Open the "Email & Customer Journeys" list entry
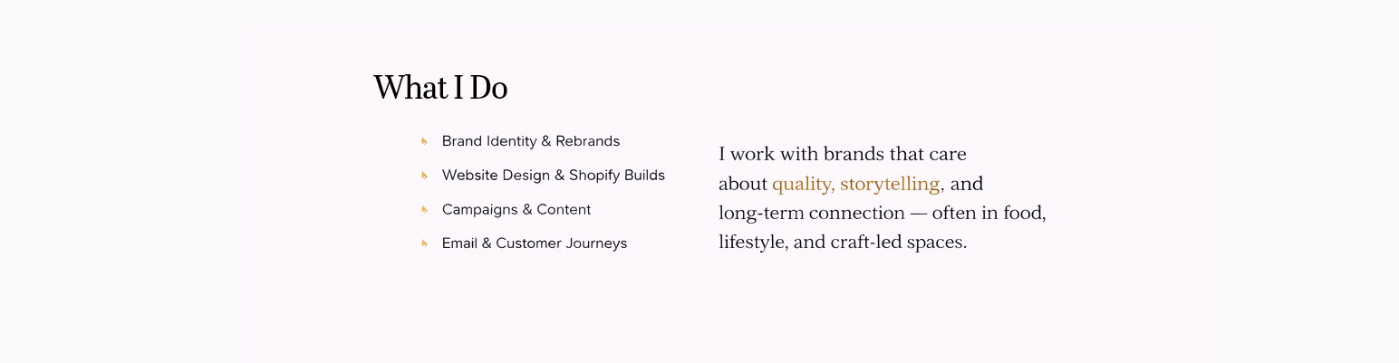The width and height of the screenshot is (1399, 363). click(534, 243)
